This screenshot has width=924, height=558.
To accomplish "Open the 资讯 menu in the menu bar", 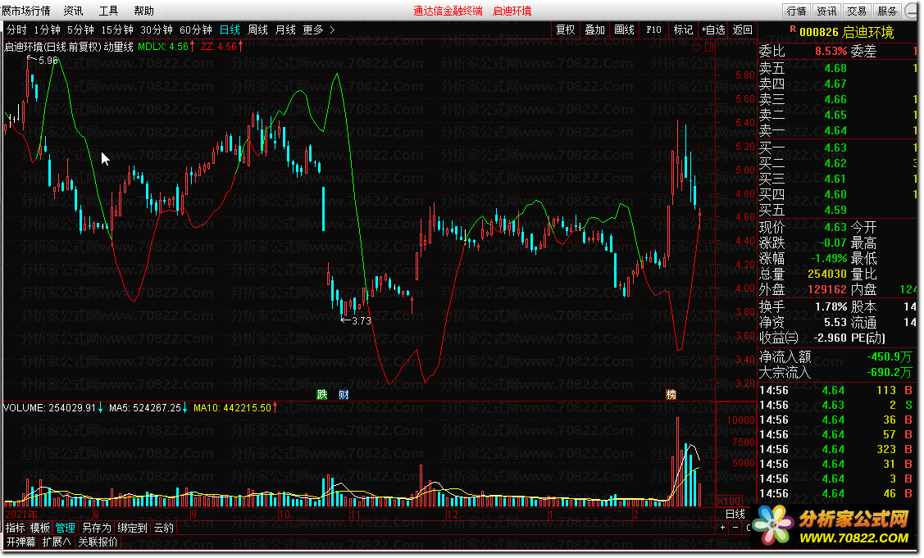I will (x=73, y=11).
